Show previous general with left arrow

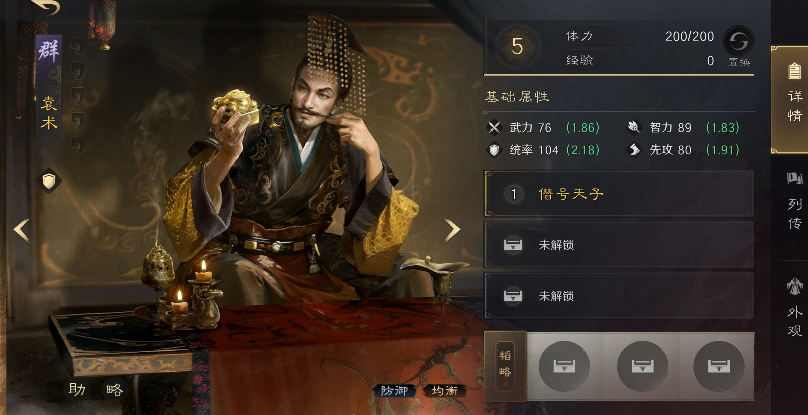[22, 230]
